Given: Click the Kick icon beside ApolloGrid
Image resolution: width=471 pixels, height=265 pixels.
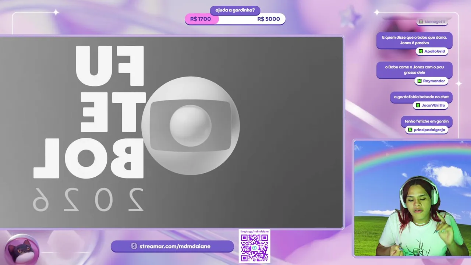Looking at the screenshot, I should click(421, 52).
